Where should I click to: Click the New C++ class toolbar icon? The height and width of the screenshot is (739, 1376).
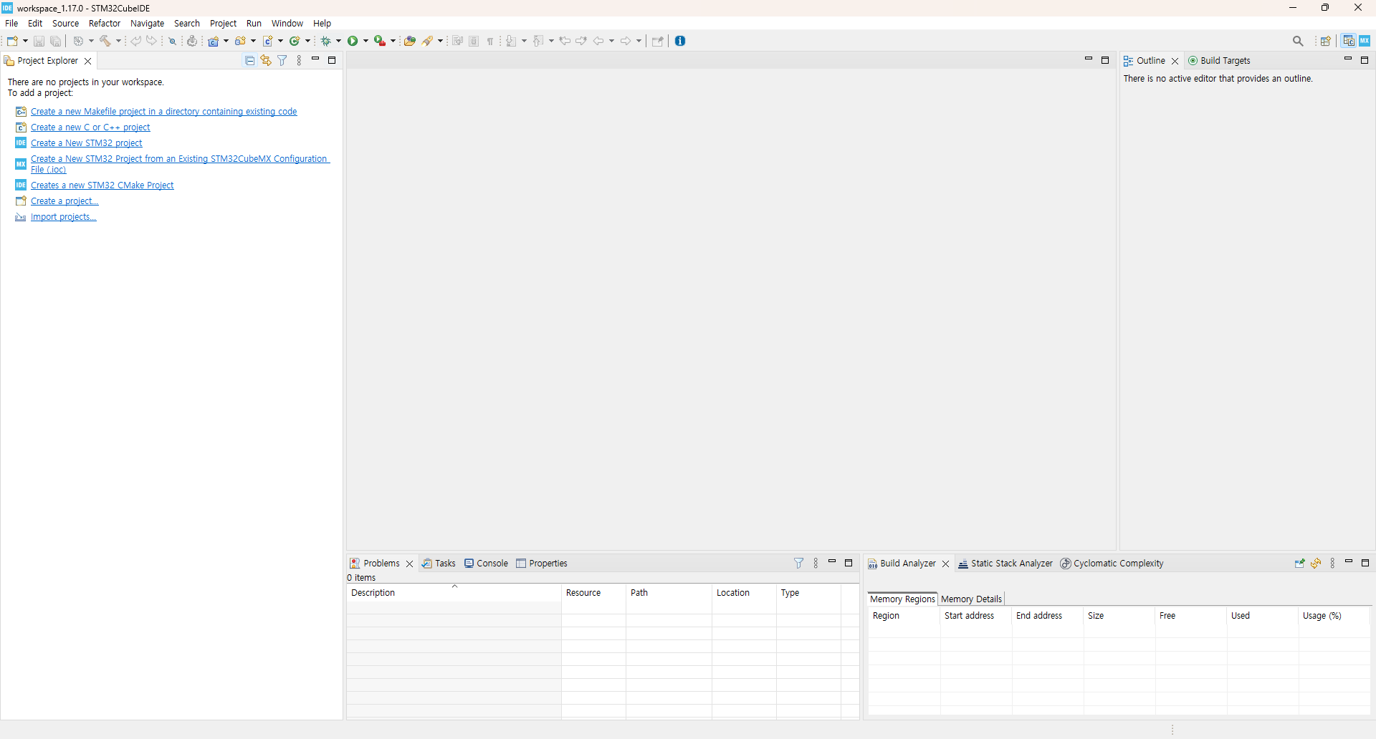295,41
